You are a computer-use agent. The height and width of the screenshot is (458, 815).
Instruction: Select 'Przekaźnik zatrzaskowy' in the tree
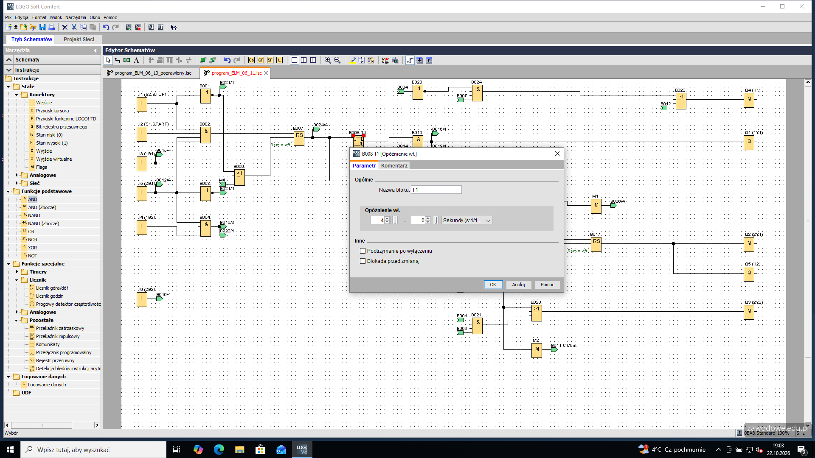point(60,328)
